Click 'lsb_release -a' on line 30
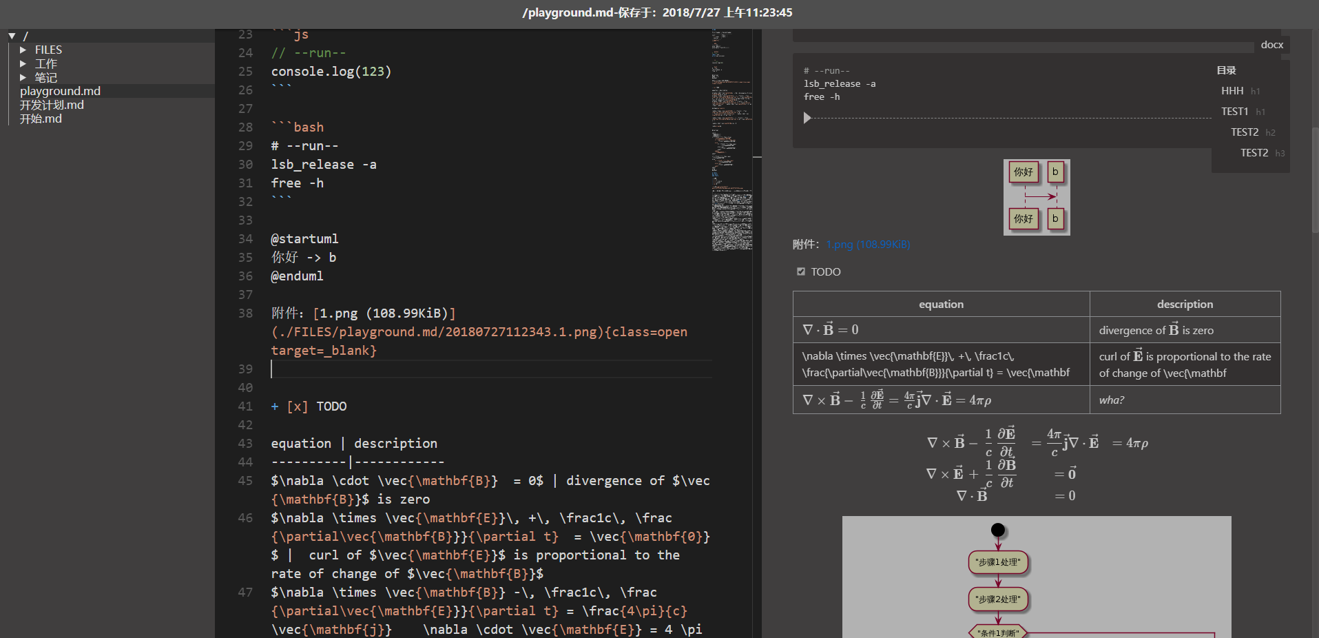The width and height of the screenshot is (1319, 638). tap(324, 165)
